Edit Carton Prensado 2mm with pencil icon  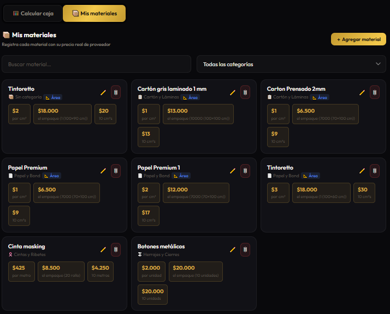pos(362,92)
